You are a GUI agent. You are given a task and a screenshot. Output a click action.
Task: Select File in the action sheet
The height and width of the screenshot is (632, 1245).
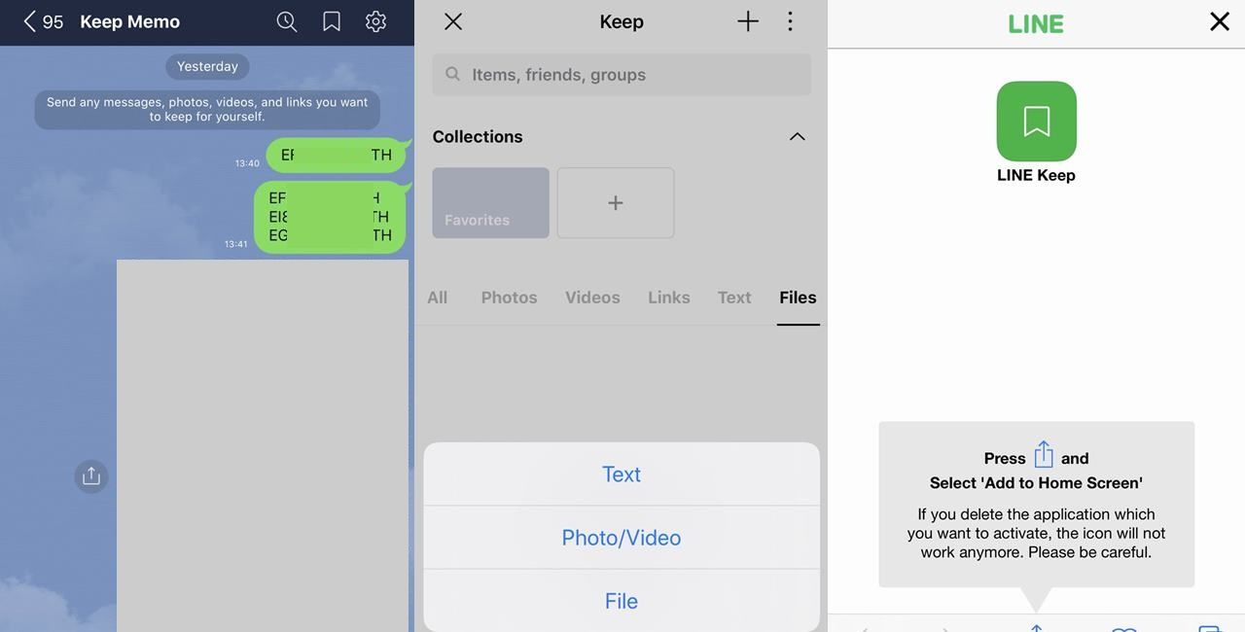click(621, 600)
